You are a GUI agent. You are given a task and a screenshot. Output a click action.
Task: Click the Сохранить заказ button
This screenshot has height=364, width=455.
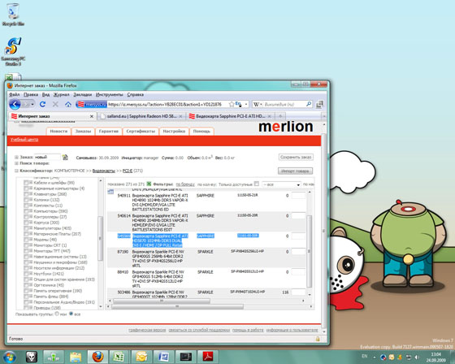296,157
